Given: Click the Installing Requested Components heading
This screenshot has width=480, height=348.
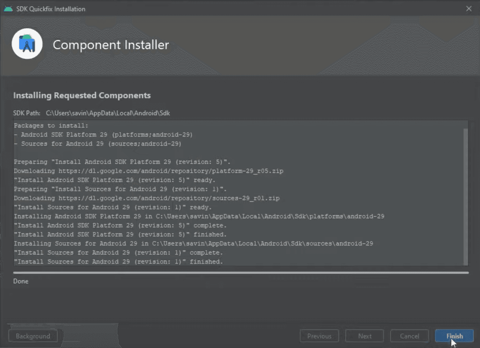Looking at the screenshot, I should pos(82,95).
